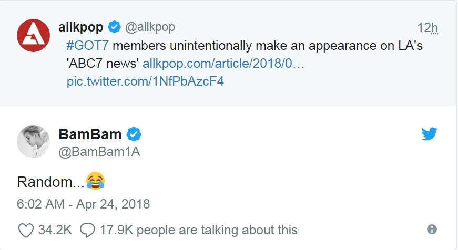The image size is (458, 250).
Task: Click the BamBam display name
Action: 90,134
